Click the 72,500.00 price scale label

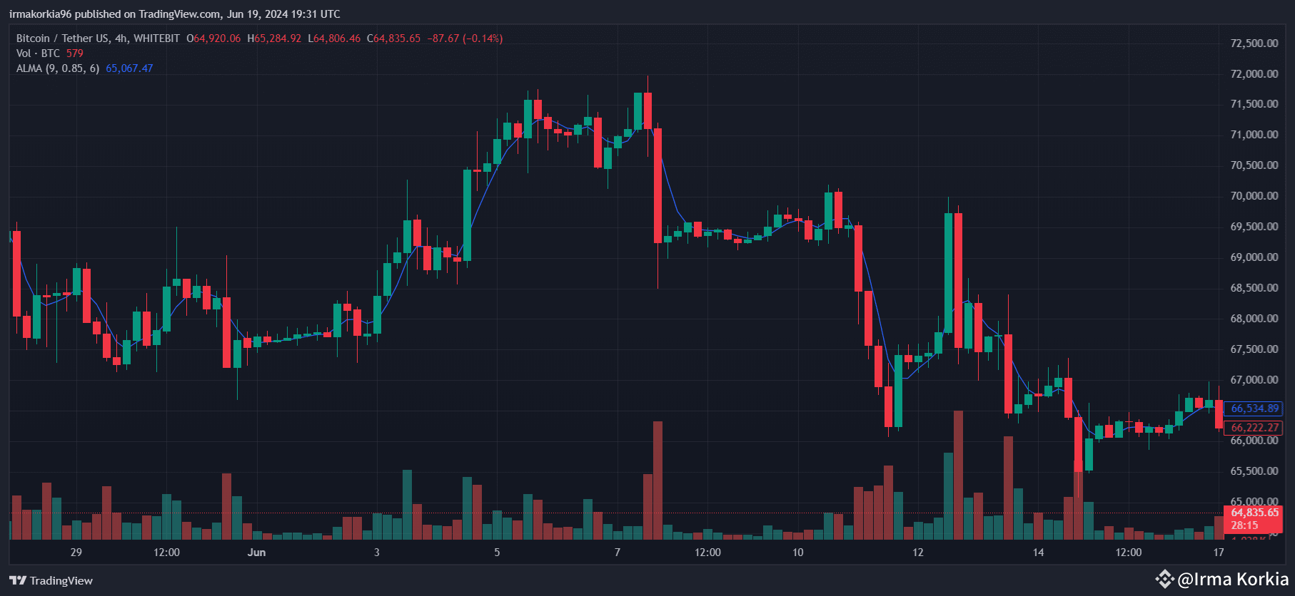tap(1254, 43)
